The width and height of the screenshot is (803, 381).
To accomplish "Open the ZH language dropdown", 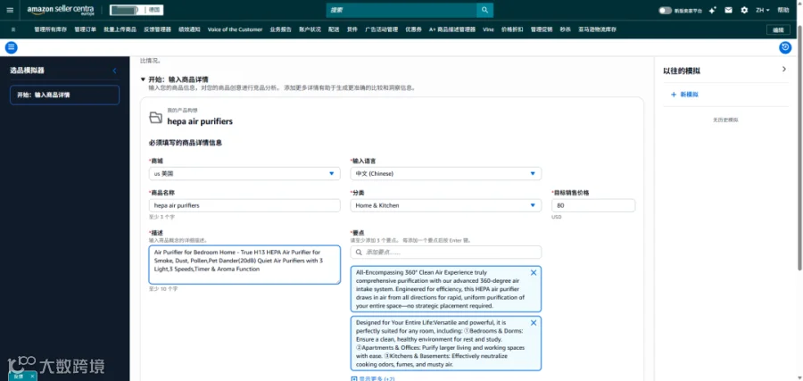I will click(x=763, y=10).
